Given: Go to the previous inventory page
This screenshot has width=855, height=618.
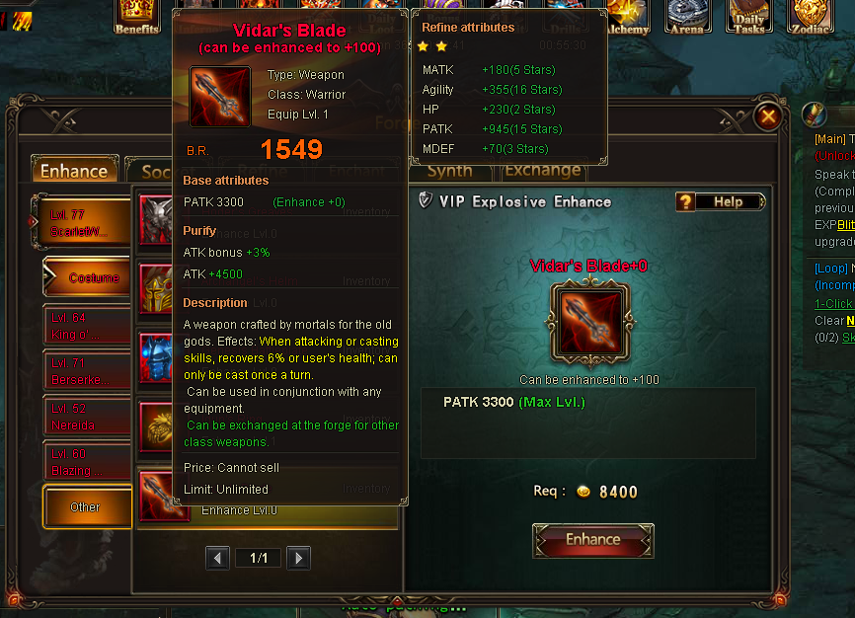Looking at the screenshot, I should [x=217, y=558].
